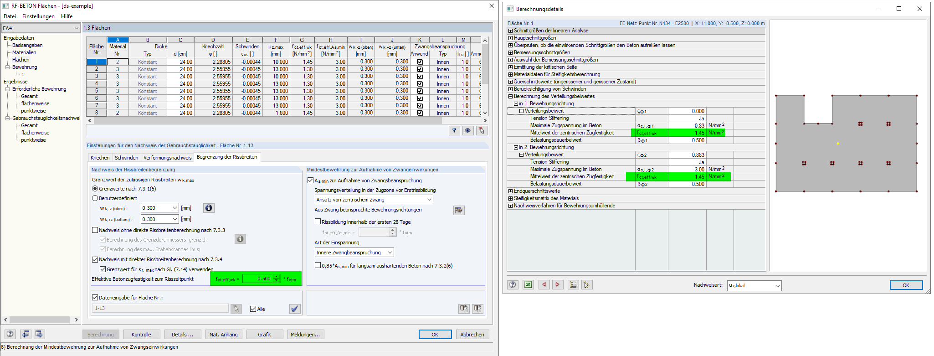Open Meldungen... dialog
This screenshot has width=934, height=356.
point(305,335)
